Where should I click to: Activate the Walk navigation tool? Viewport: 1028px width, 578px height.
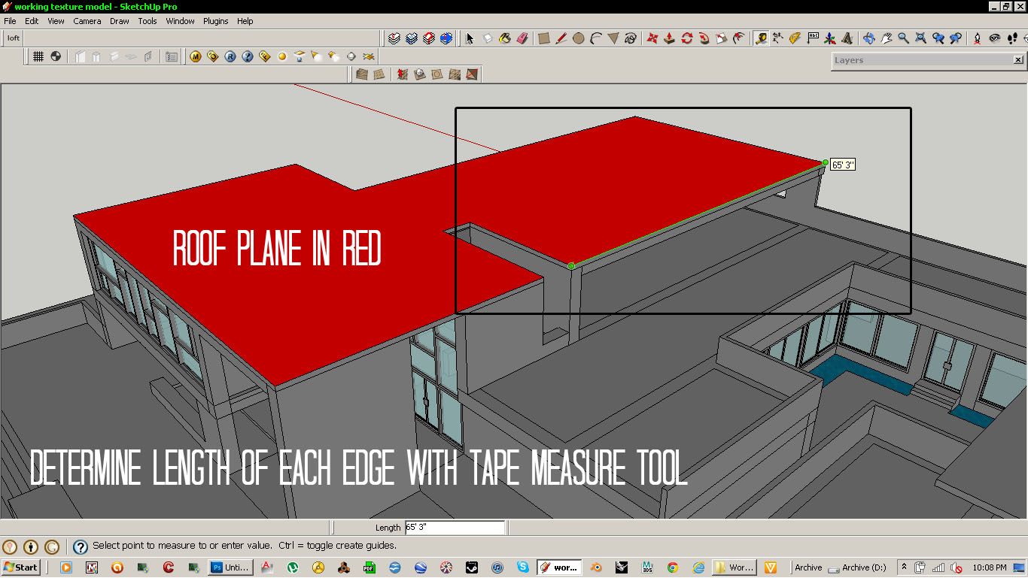tap(1013, 38)
